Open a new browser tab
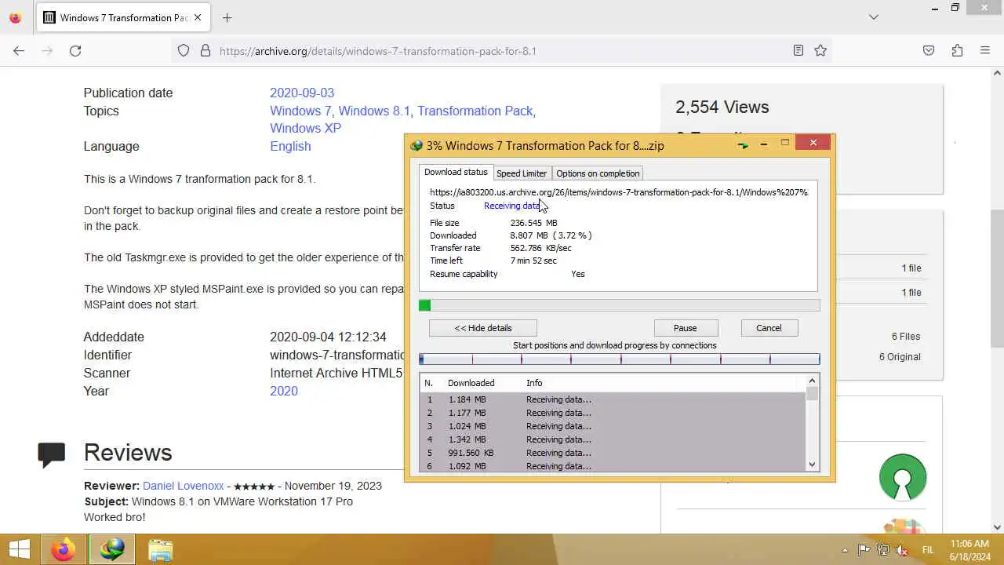 click(227, 17)
